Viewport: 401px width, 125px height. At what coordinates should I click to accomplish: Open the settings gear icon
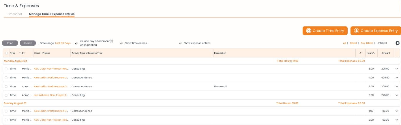pyautogui.click(x=398, y=43)
